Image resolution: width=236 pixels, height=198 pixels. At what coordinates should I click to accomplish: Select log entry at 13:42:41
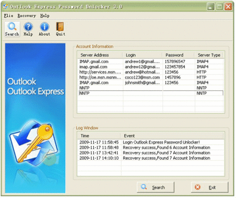(x=150, y=153)
